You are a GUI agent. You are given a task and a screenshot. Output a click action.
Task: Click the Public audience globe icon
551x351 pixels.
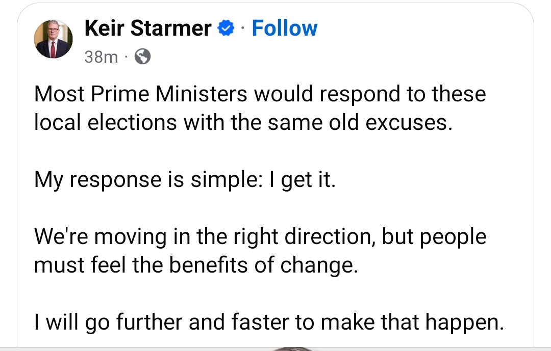coord(142,58)
